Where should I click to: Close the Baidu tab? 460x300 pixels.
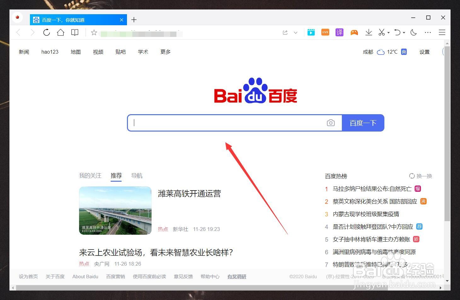(122, 20)
